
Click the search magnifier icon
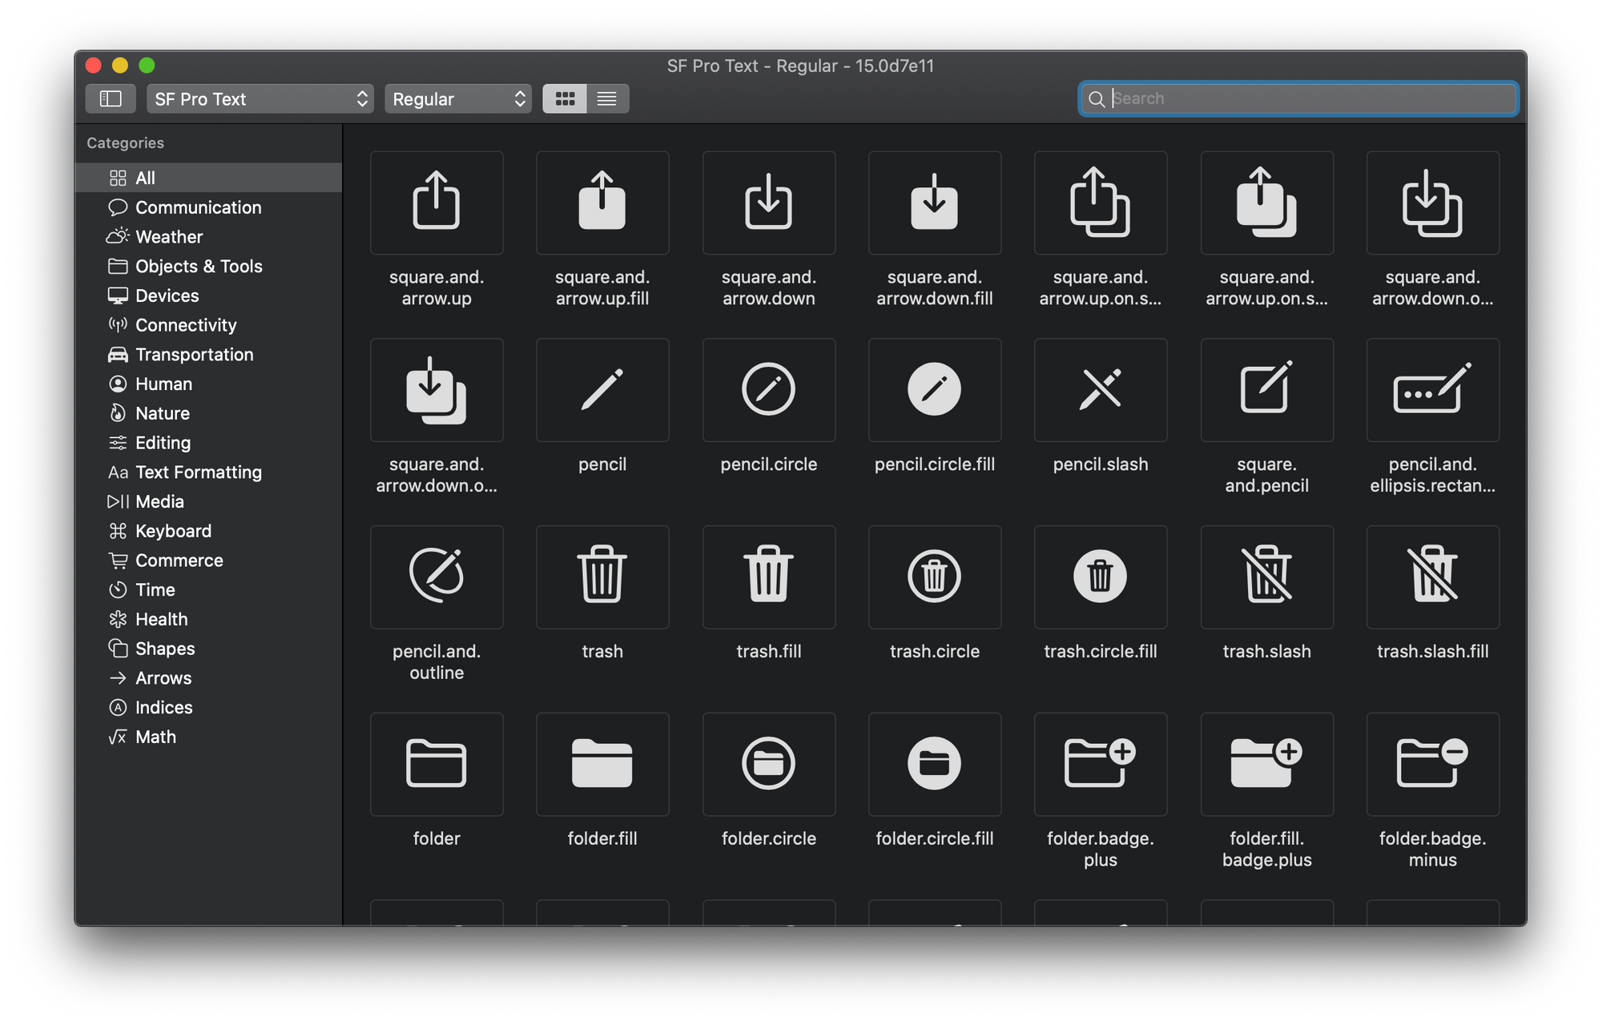tap(1097, 98)
